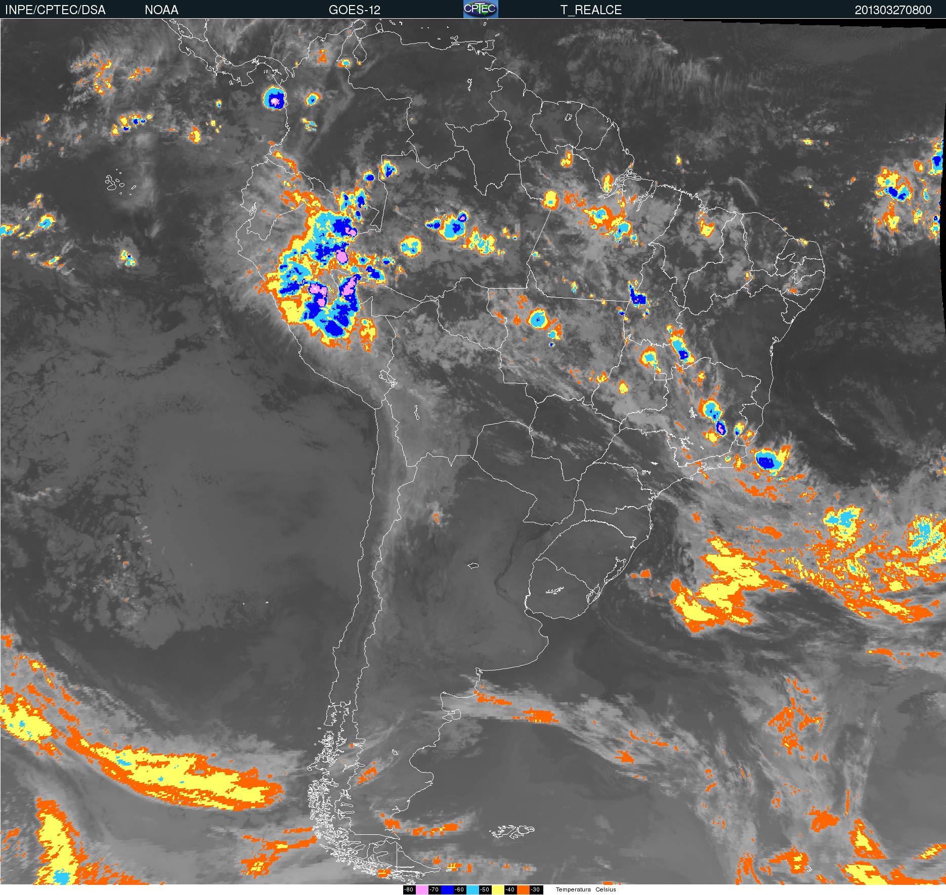Click the -80 legend value

tap(409, 889)
